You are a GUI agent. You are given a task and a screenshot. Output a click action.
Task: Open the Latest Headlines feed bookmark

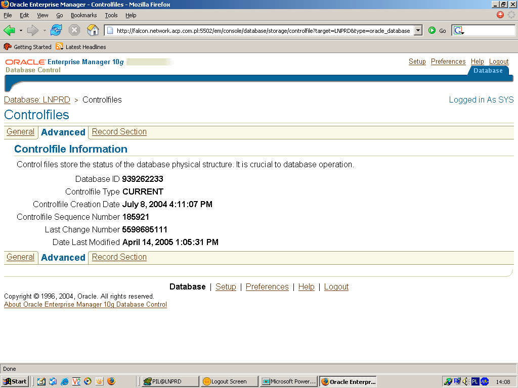click(81, 47)
